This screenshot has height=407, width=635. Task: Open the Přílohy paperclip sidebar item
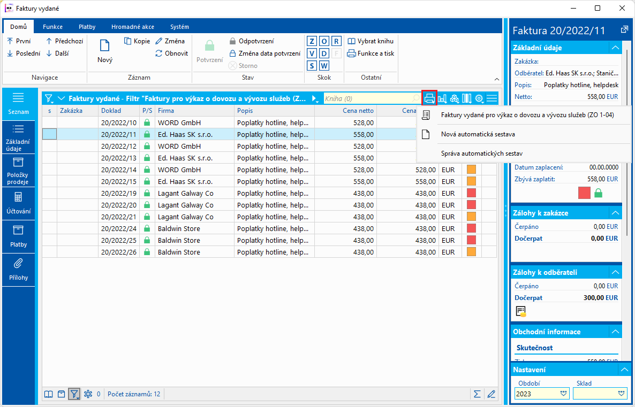(x=18, y=269)
